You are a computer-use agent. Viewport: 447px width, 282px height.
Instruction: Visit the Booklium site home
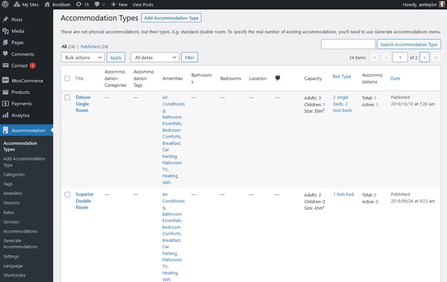tap(58, 5)
